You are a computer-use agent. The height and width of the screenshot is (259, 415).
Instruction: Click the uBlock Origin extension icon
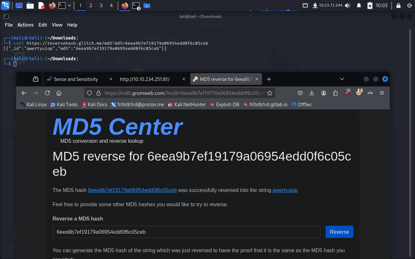tap(347, 93)
